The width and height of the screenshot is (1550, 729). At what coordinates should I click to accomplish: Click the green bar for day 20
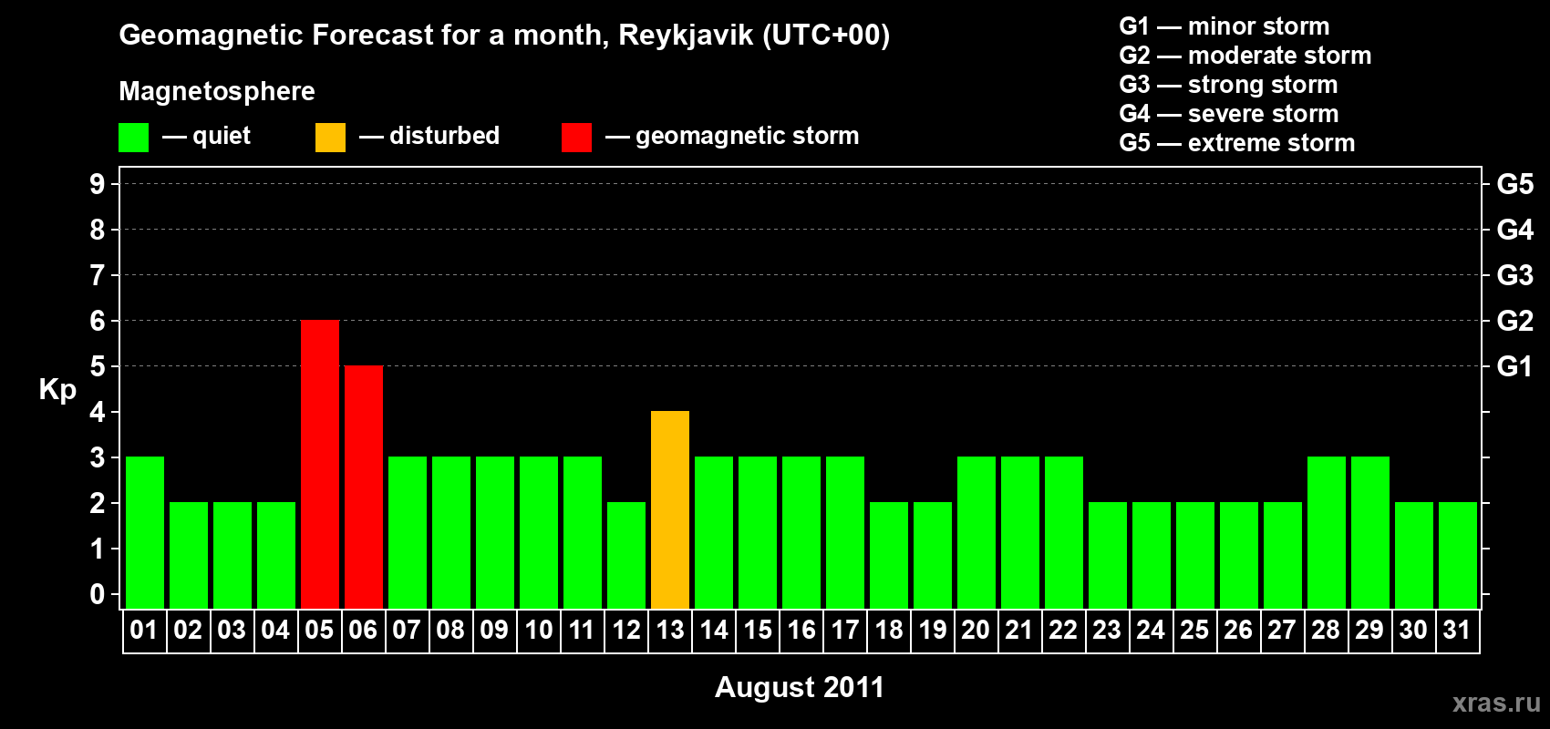pyautogui.click(x=976, y=532)
